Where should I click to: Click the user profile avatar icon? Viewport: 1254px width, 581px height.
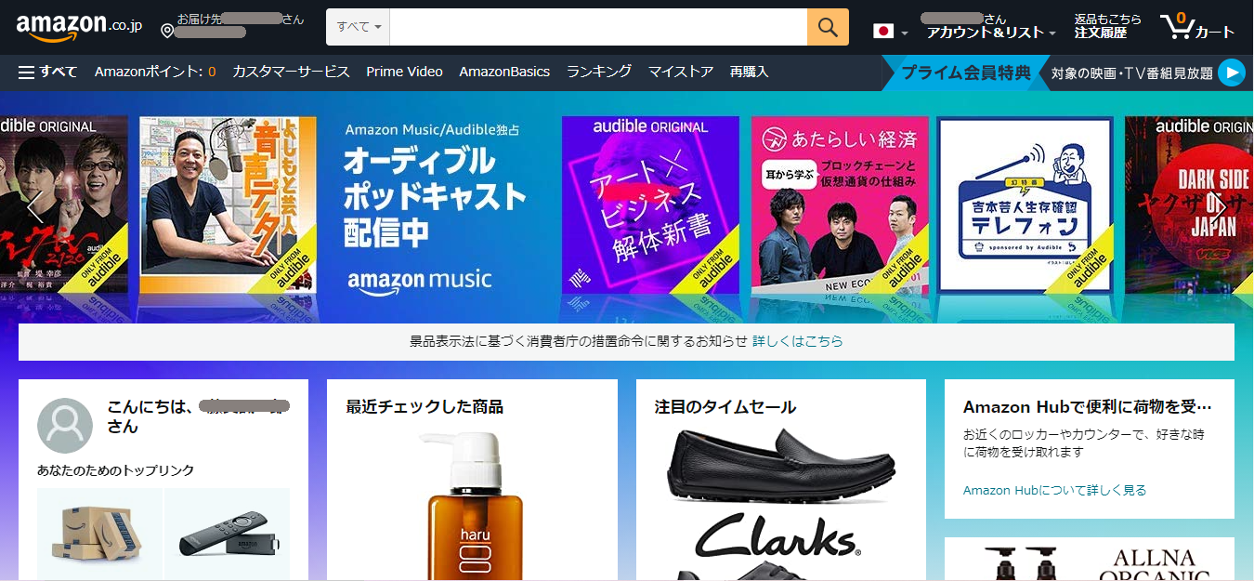[x=65, y=426]
